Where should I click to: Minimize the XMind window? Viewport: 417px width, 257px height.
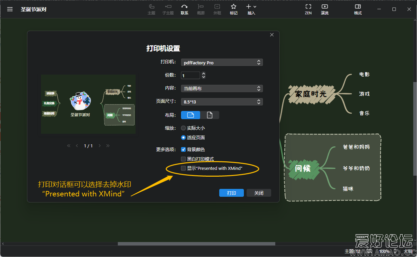(x=379, y=9)
